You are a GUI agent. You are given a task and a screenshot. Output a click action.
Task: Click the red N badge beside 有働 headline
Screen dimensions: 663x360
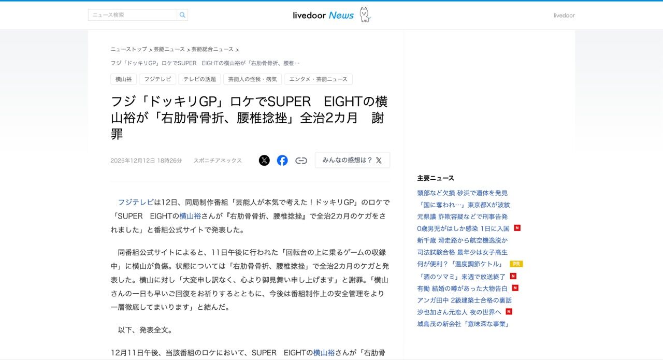click(x=515, y=288)
